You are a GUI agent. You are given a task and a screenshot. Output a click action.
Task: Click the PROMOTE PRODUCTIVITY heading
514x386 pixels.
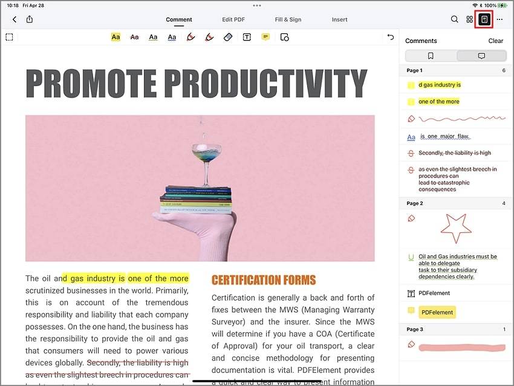tap(197, 83)
